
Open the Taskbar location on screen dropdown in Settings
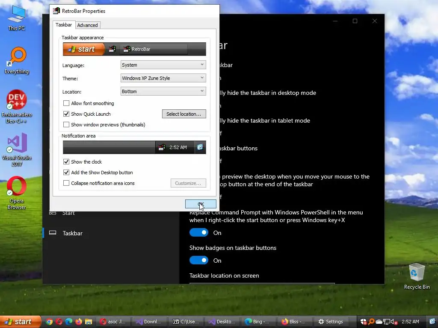point(262,284)
